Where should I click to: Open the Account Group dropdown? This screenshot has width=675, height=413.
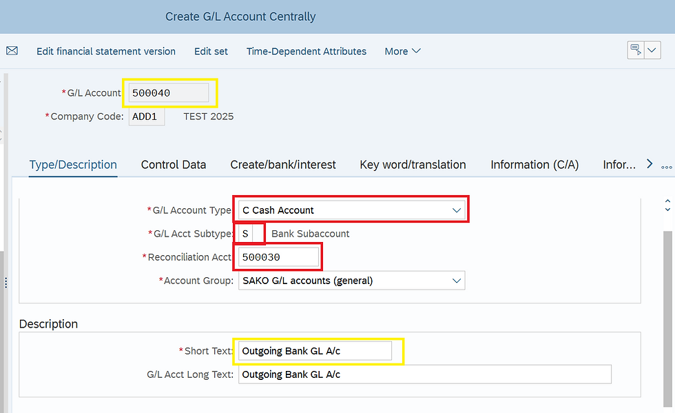pyautogui.click(x=456, y=280)
